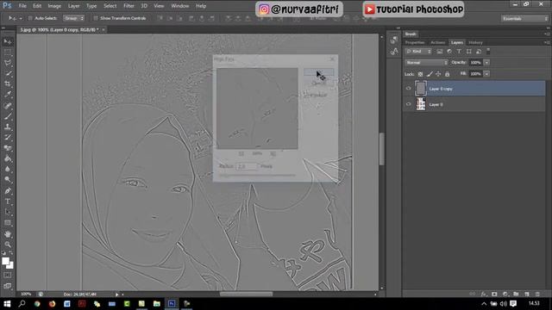Select the Zoom tool in toolbox
The width and height of the screenshot is (552, 310).
point(8,245)
